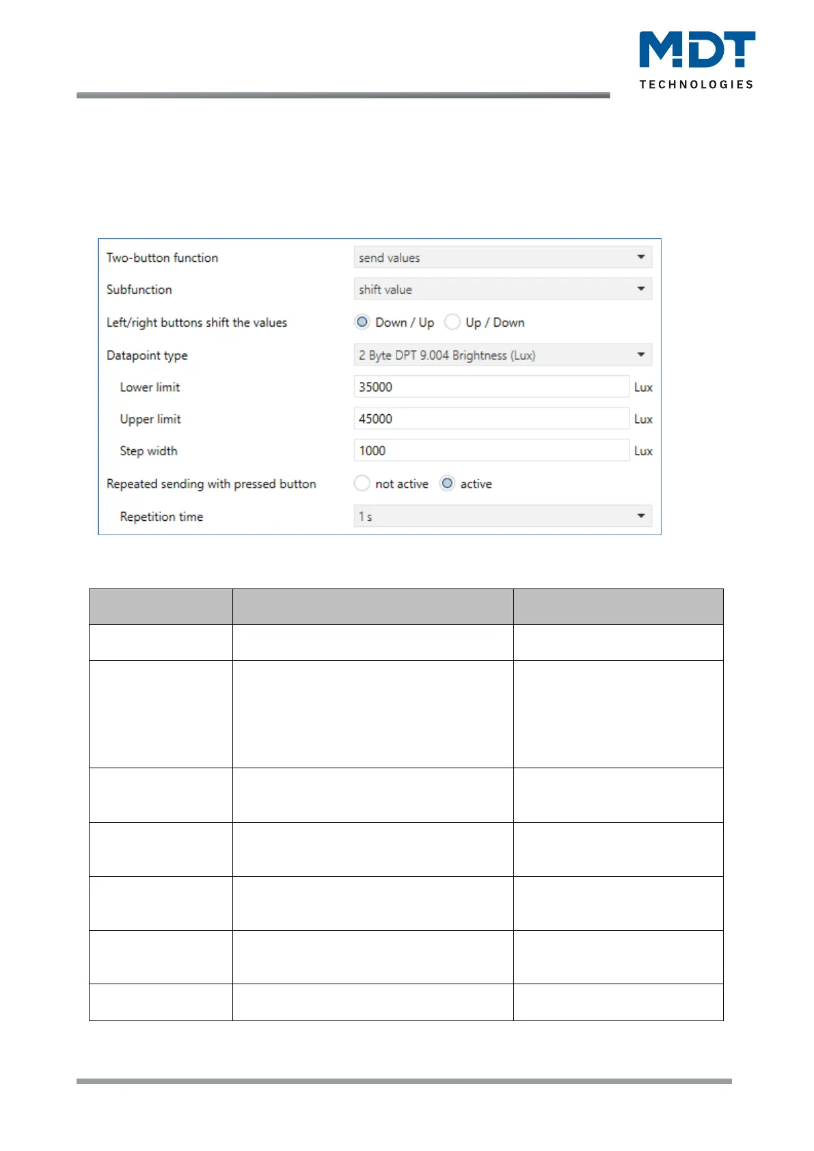
Task: Click the MDT Technologies logo
Action: pos(696,60)
